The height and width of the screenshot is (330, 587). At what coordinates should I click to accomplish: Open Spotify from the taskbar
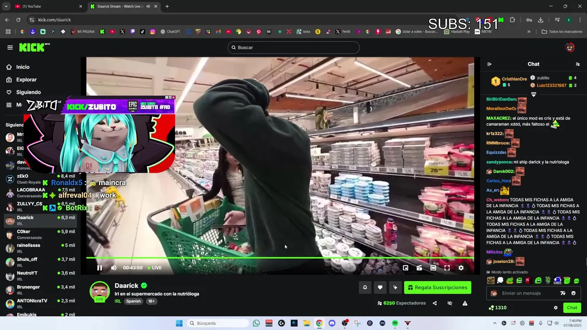click(x=395, y=323)
